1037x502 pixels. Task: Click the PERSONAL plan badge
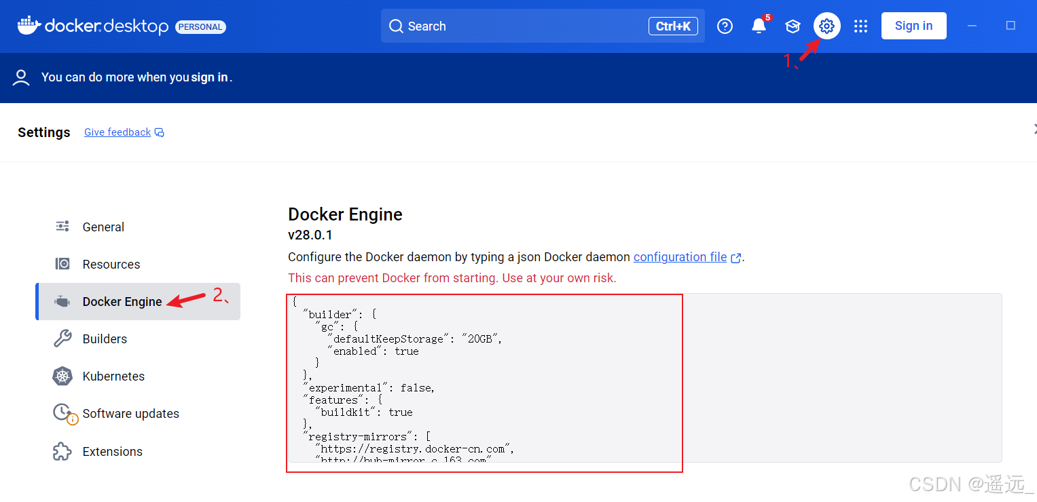[200, 27]
